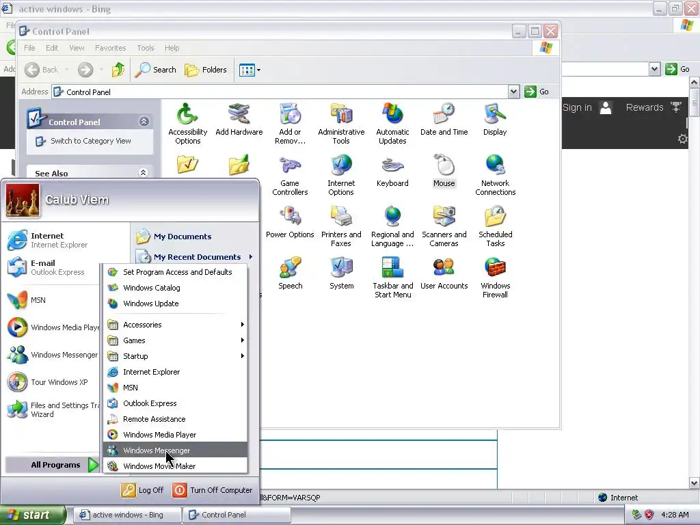This screenshot has height=525, width=700.
Task: Open User Accounts icon
Action: pyautogui.click(x=444, y=273)
